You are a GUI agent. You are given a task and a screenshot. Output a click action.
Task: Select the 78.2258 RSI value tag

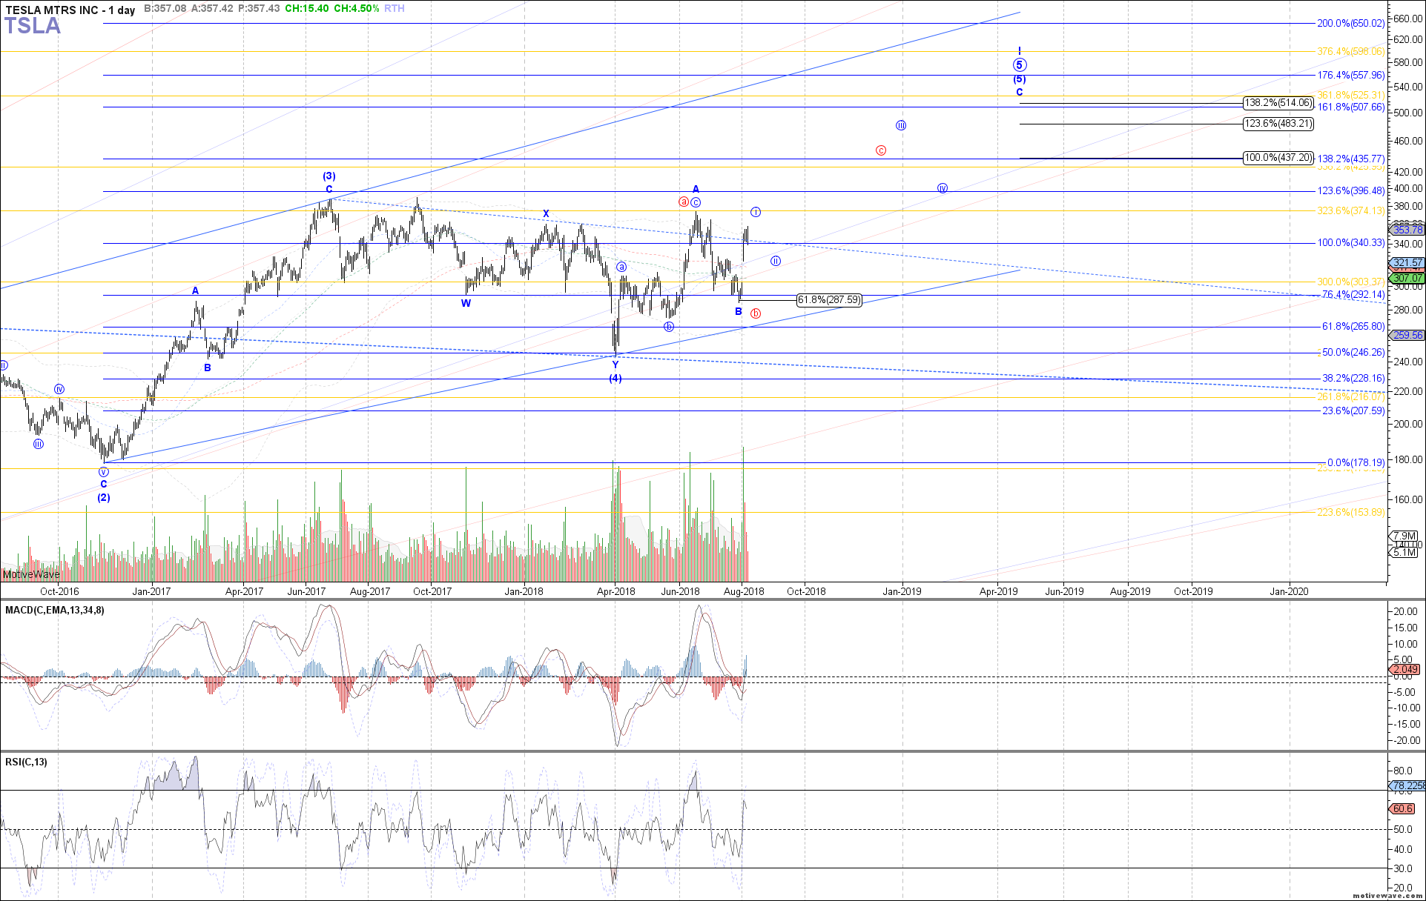(1407, 786)
